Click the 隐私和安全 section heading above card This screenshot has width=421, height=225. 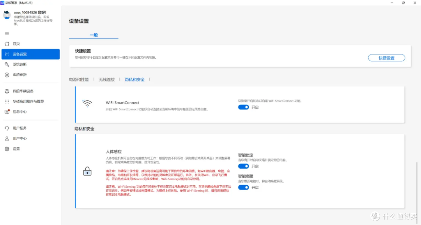click(85, 129)
